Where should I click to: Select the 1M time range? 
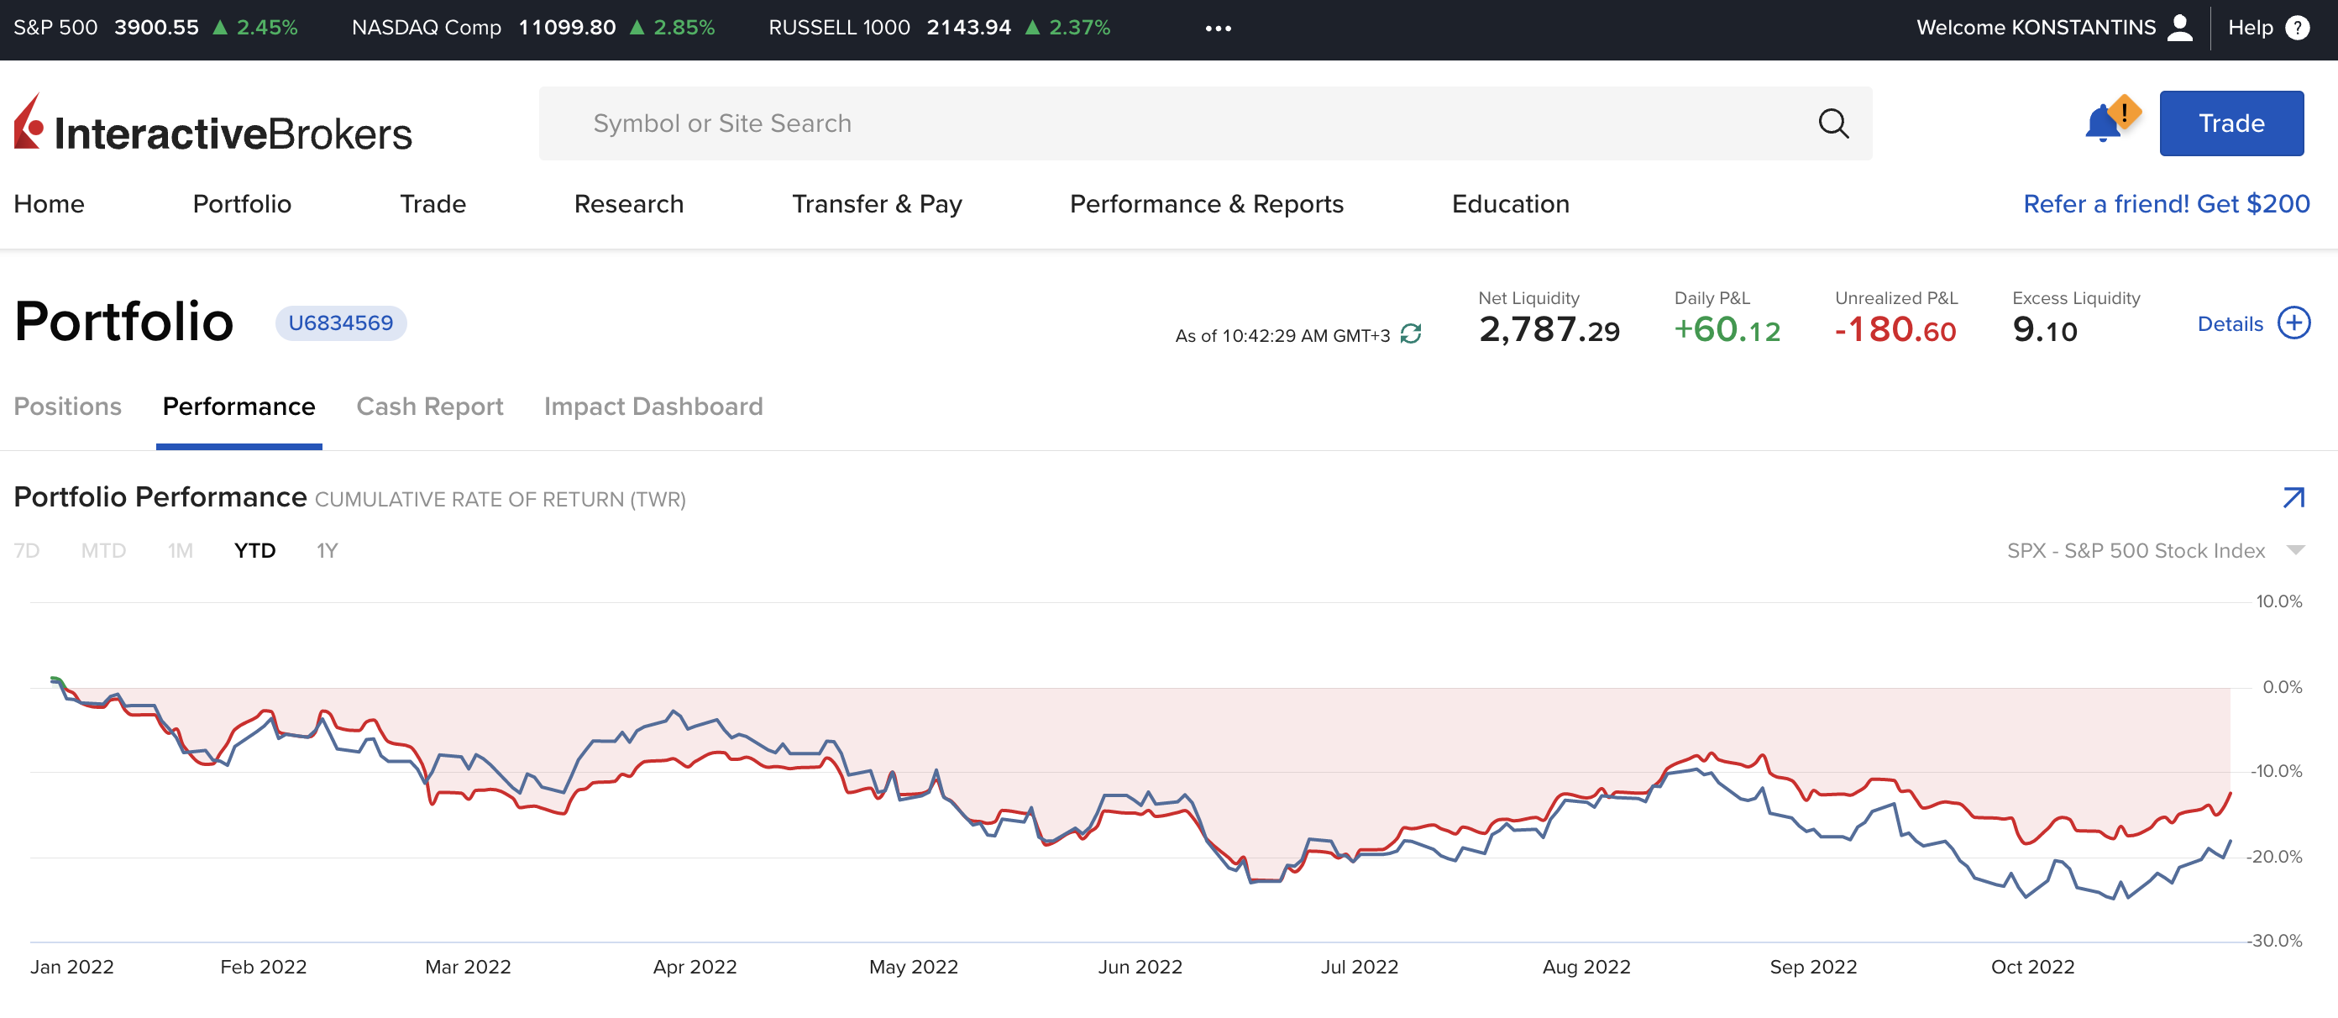pyautogui.click(x=181, y=550)
